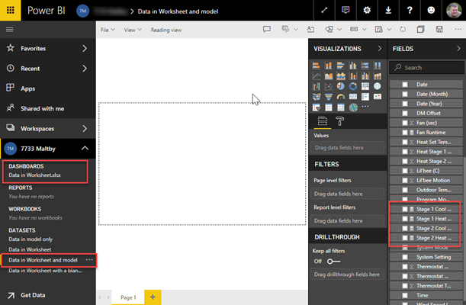Open dataset Data in Worksheet and model ellipsis
Image resolution: width=466 pixels, height=305 pixels.
coord(89,260)
